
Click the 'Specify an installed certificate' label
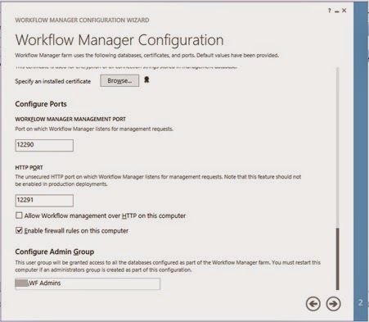53,81
